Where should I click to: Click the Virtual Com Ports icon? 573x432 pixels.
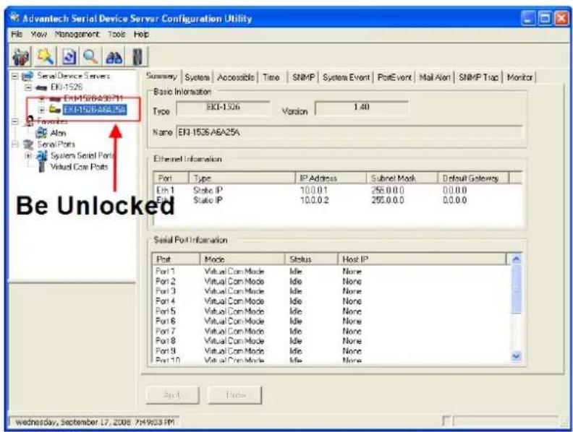tap(42, 167)
